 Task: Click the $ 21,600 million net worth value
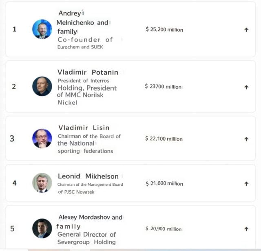click(x=164, y=183)
